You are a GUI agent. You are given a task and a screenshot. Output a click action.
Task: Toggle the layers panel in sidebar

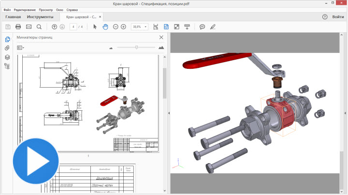pyautogui.click(x=7, y=57)
